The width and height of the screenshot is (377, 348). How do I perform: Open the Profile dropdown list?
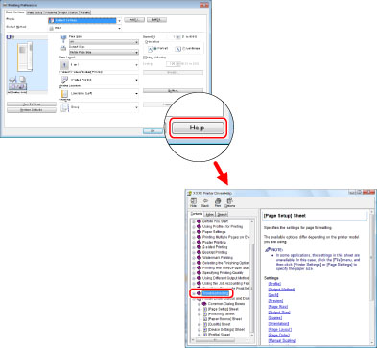(84, 21)
